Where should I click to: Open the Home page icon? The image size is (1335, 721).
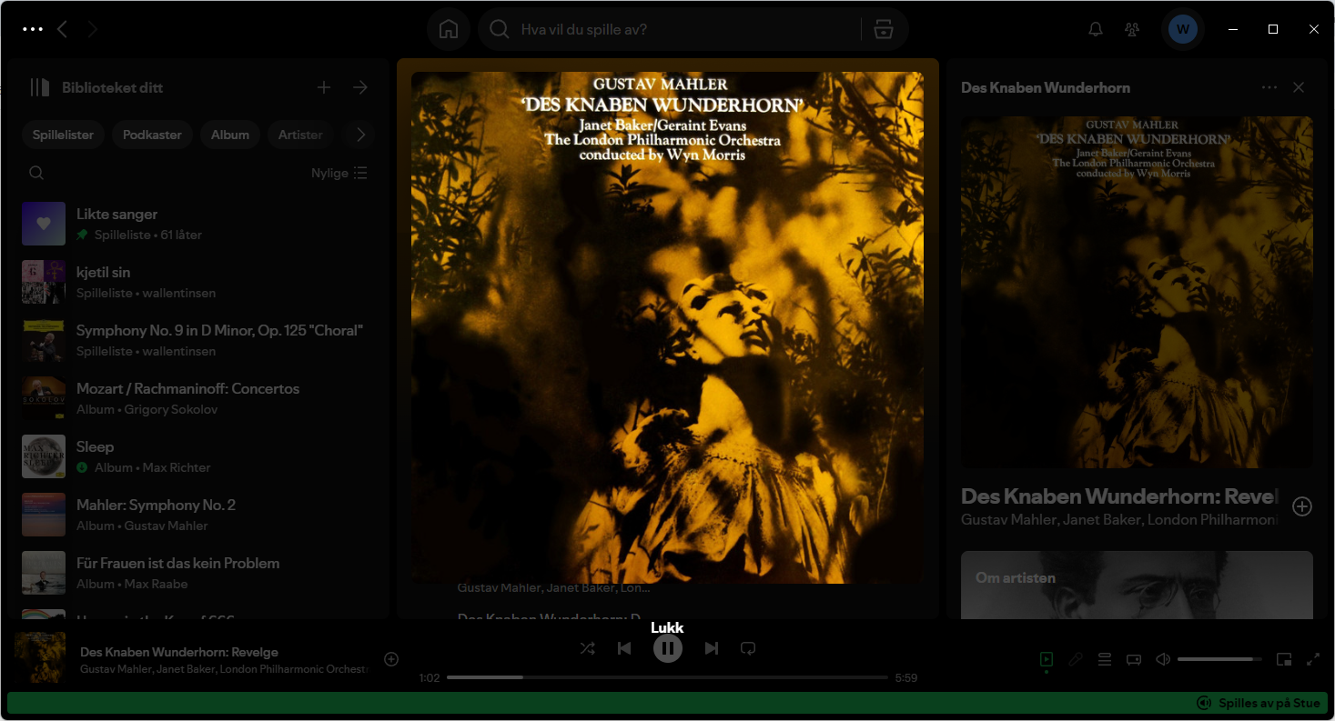449,29
